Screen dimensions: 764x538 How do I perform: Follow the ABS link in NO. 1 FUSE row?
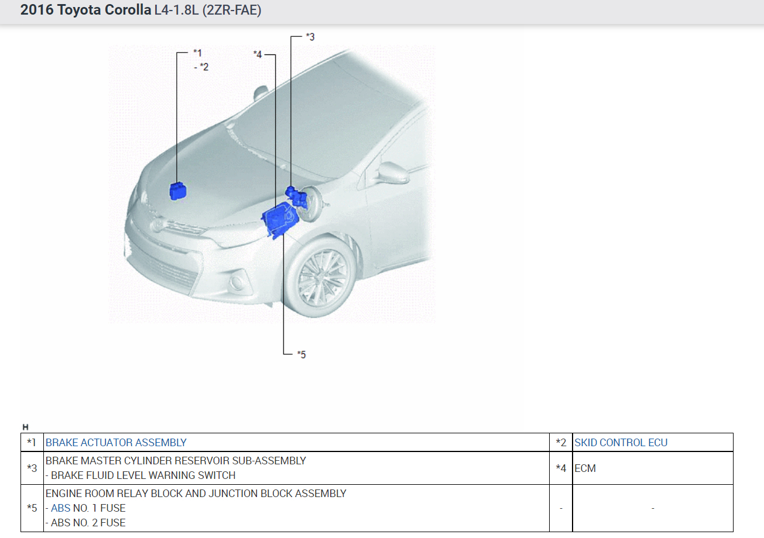(x=60, y=508)
